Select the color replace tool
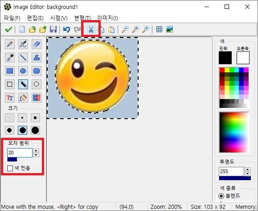The width and height of the screenshot is (258, 211). 37,98
